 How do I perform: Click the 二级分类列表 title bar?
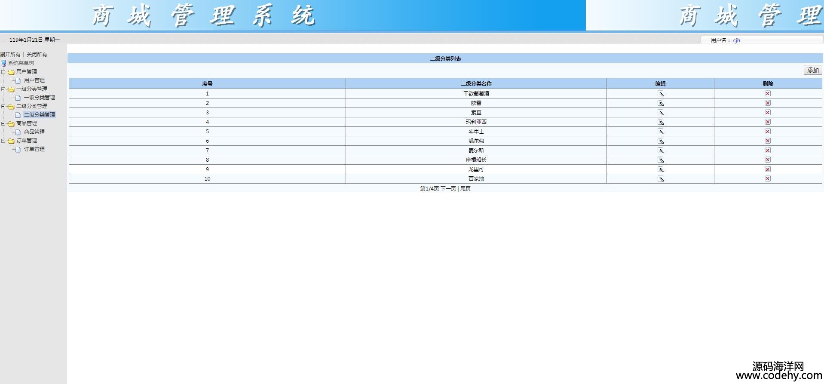(445, 58)
